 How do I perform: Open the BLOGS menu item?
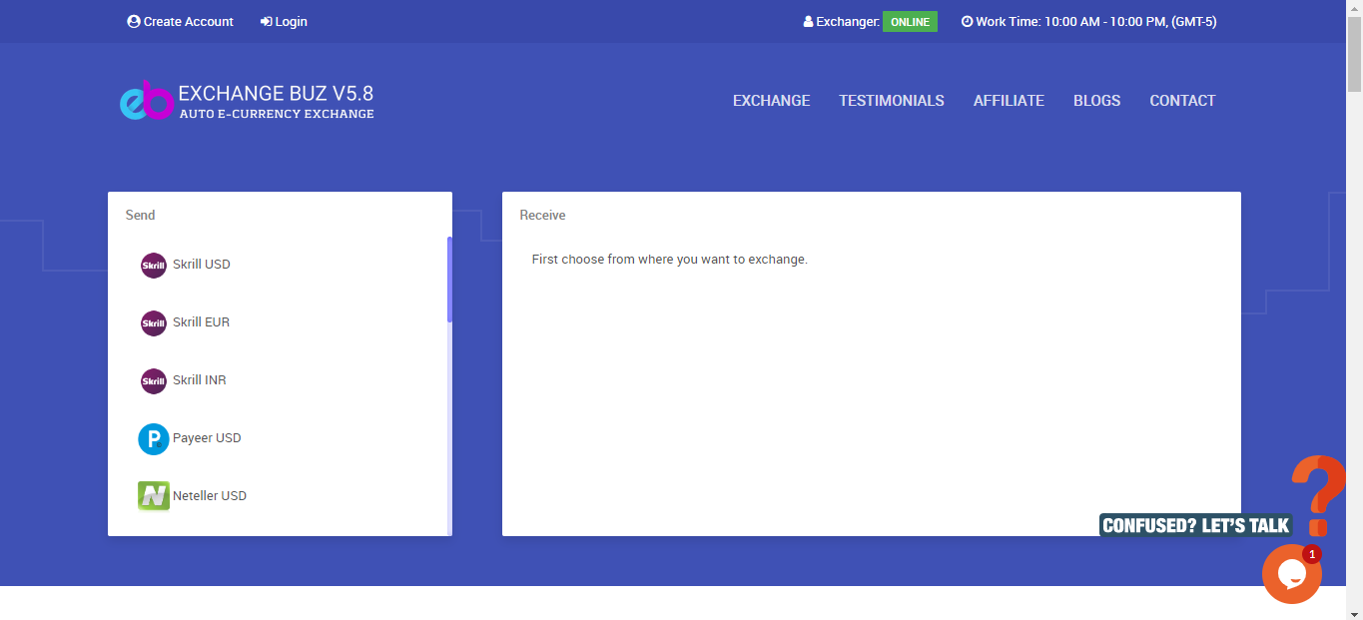pyautogui.click(x=1096, y=101)
